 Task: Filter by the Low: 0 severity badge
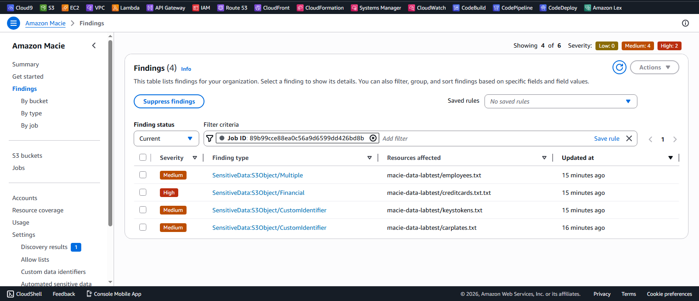click(x=607, y=46)
